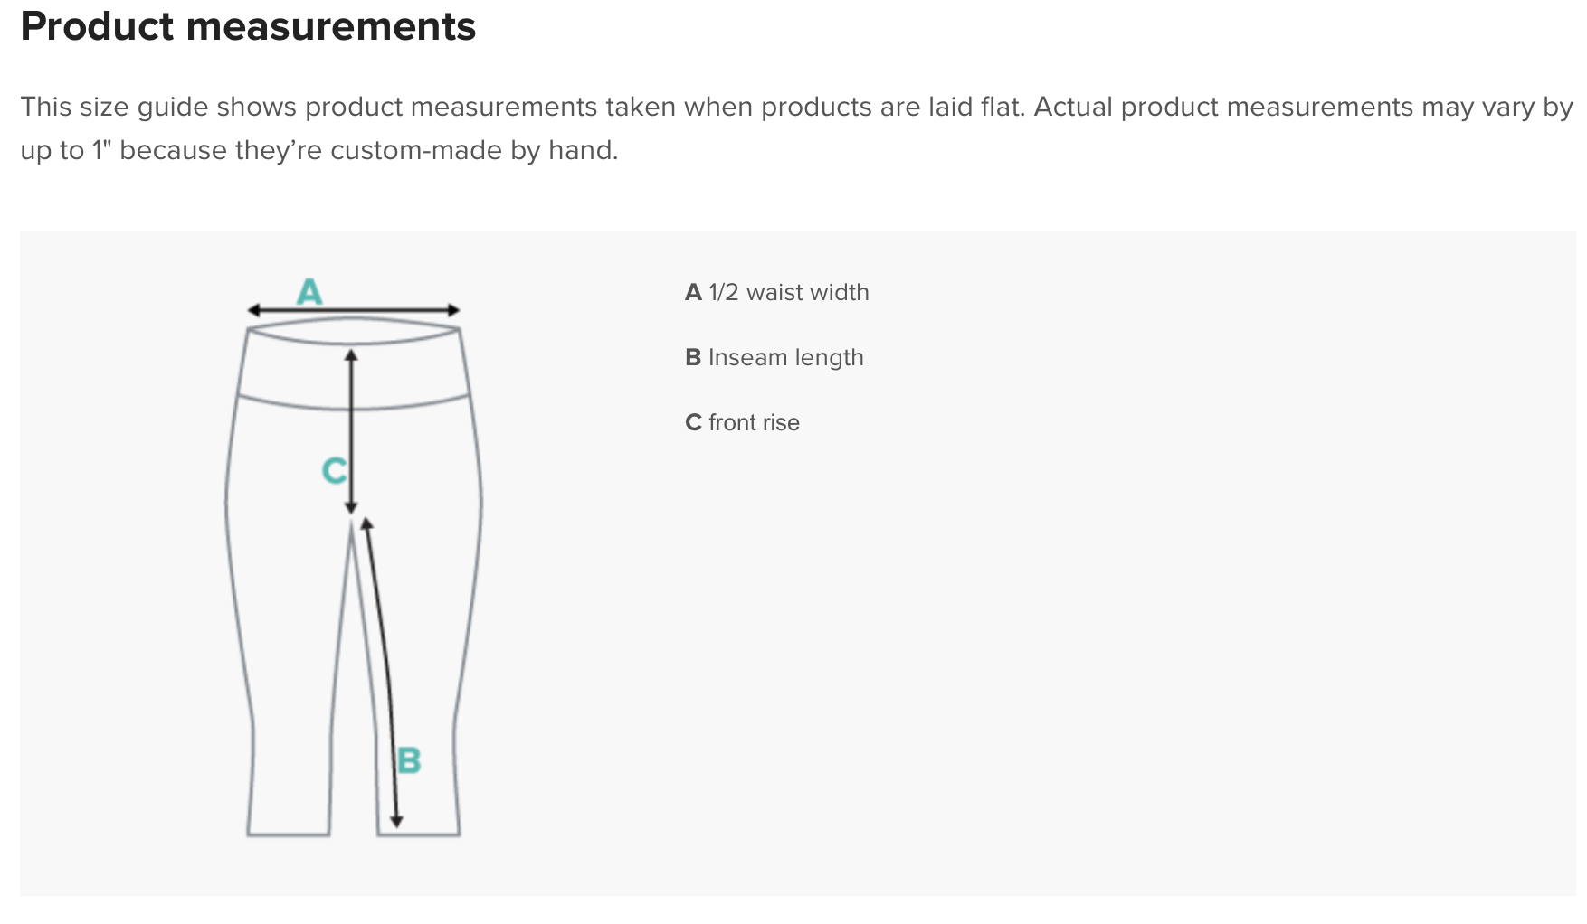Click the bold C in the legend
The image size is (1587, 924).
[693, 423]
